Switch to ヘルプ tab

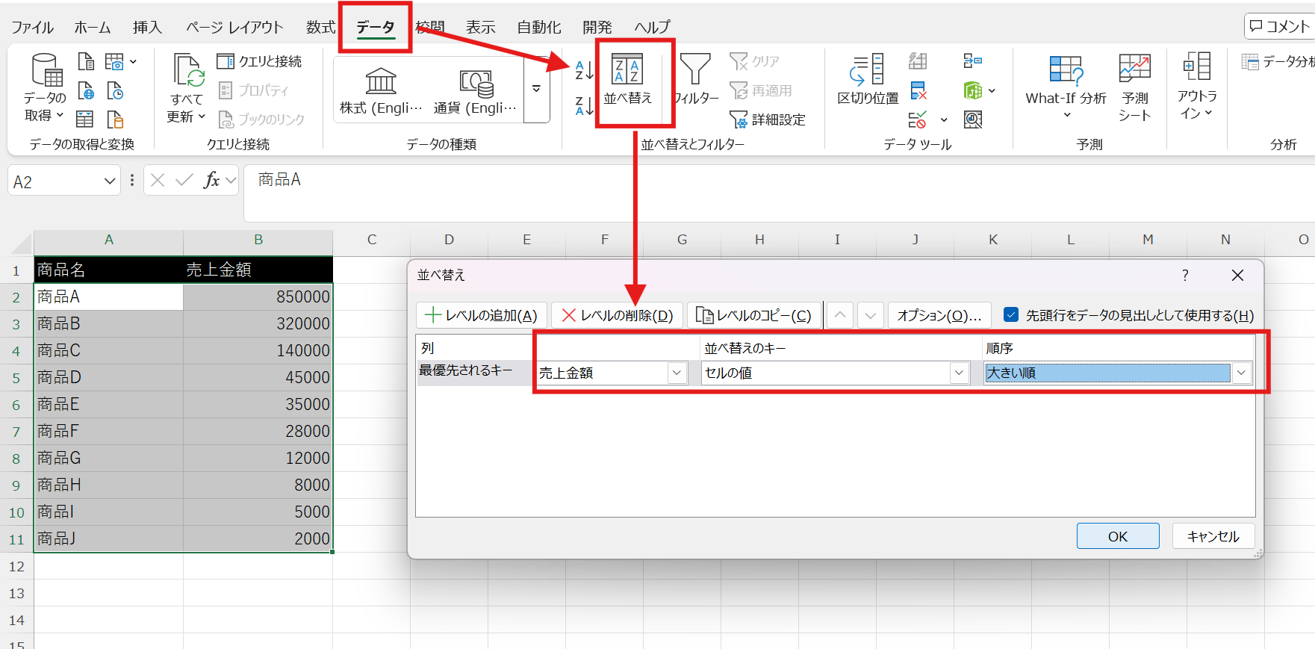coord(653,28)
